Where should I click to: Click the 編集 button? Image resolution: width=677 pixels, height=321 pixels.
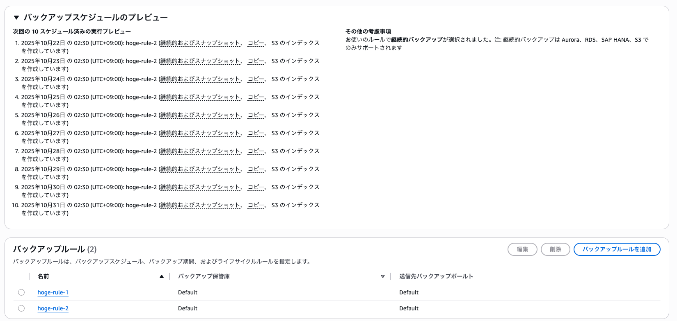click(522, 249)
